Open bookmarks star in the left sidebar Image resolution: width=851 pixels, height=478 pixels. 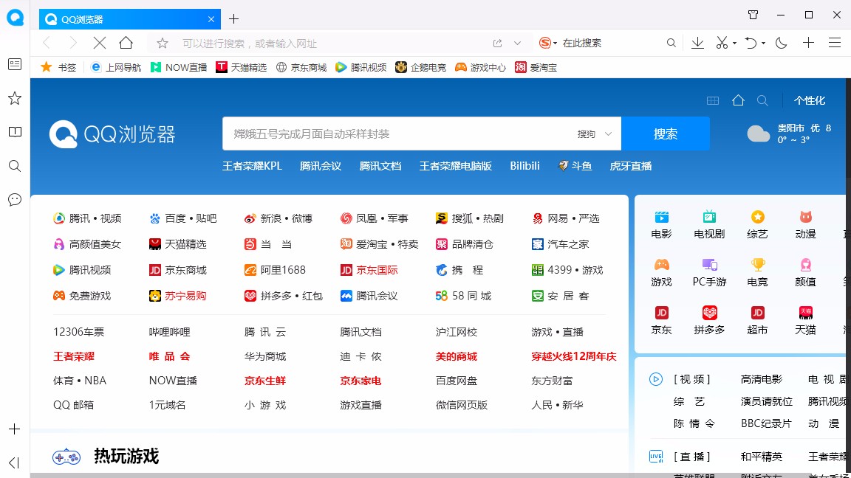[14, 97]
